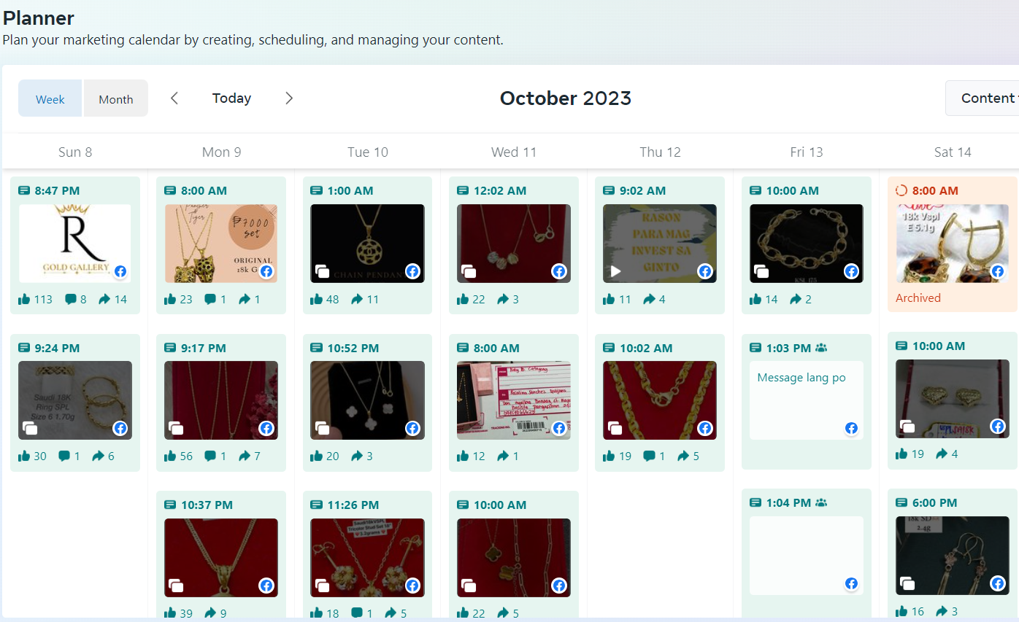Image resolution: width=1019 pixels, height=622 pixels.
Task: Click the Facebook badge on Thu 9:02 AM video
Action: pyautogui.click(x=705, y=271)
